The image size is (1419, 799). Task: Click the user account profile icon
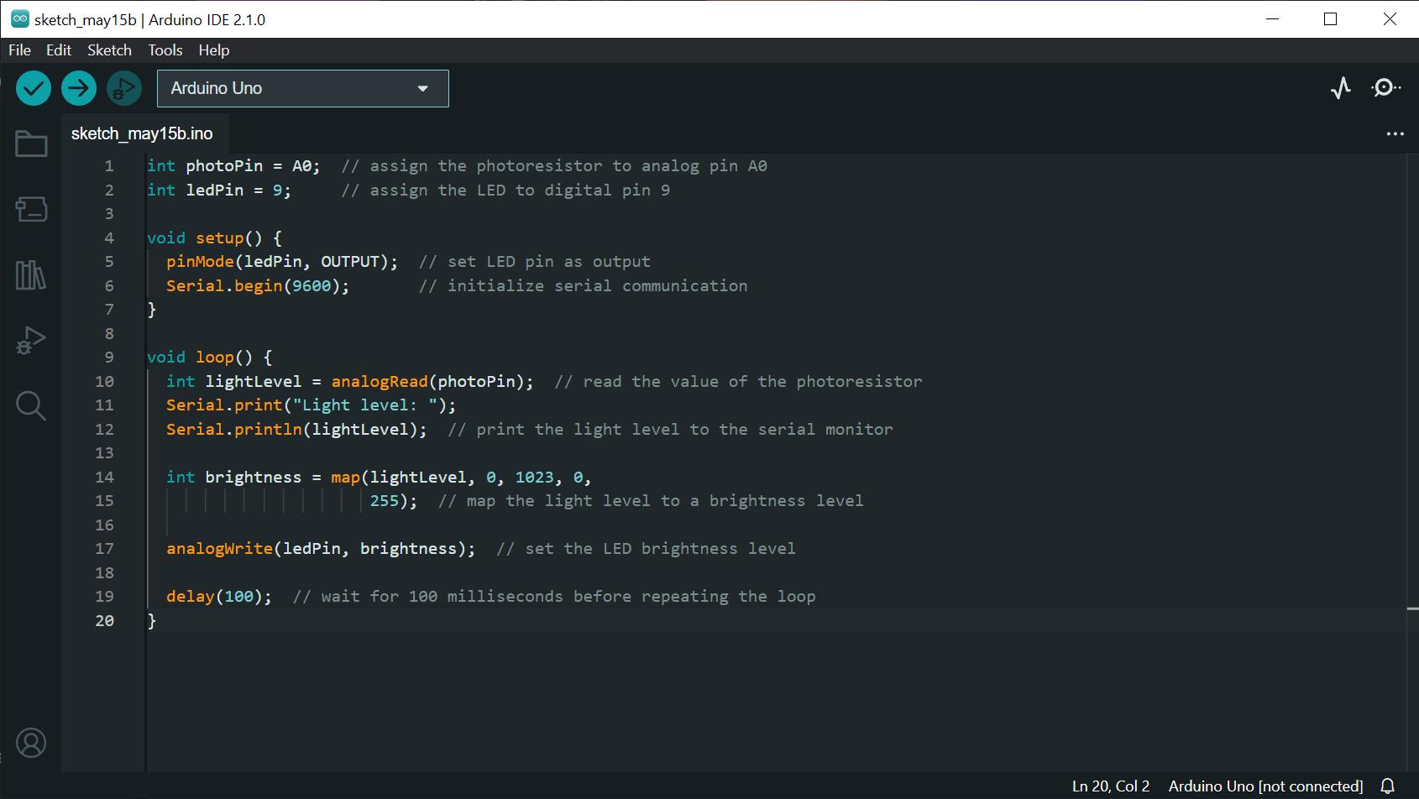(31, 743)
